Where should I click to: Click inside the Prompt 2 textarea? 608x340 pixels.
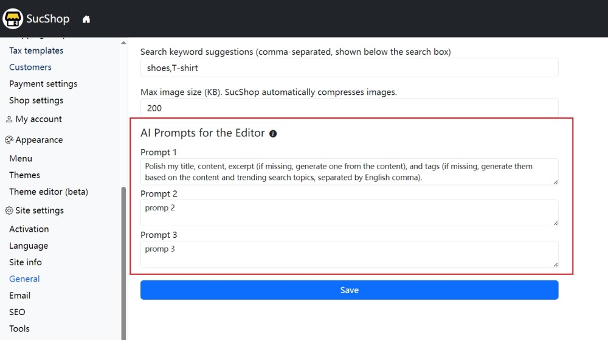[349, 213]
